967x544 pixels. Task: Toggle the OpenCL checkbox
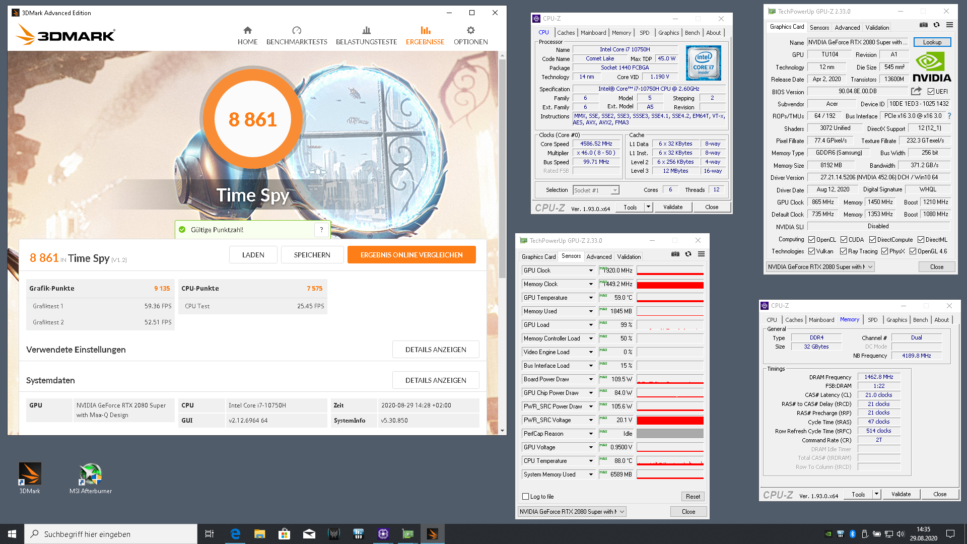pos(811,240)
